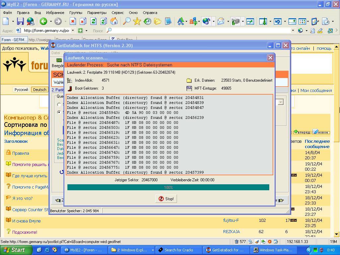The width and height of the screenshot is (340, 255).
Task: Open History clock icon in toolbar
Action: point(147,21)
